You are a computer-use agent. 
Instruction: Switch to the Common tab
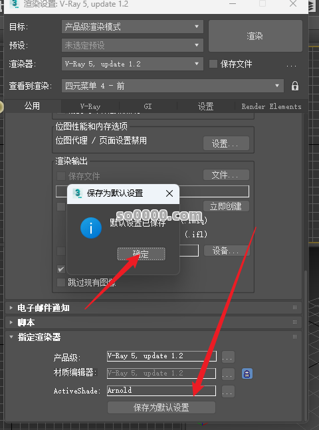(33, 106)
